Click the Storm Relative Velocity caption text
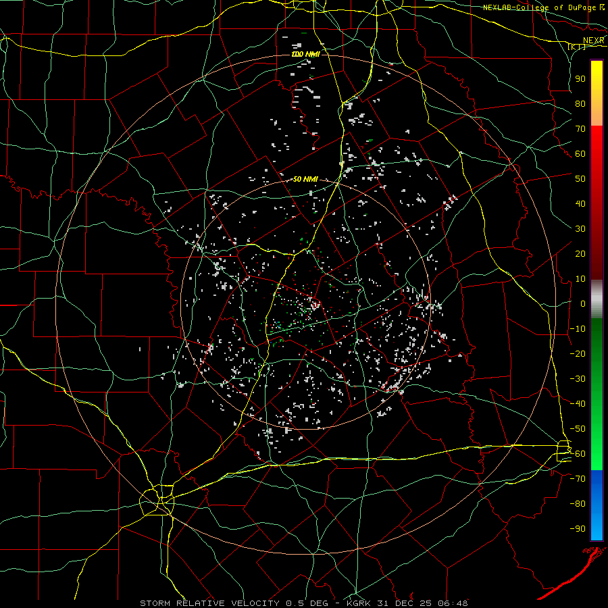608x608 pixels. [x=303, y=603]
